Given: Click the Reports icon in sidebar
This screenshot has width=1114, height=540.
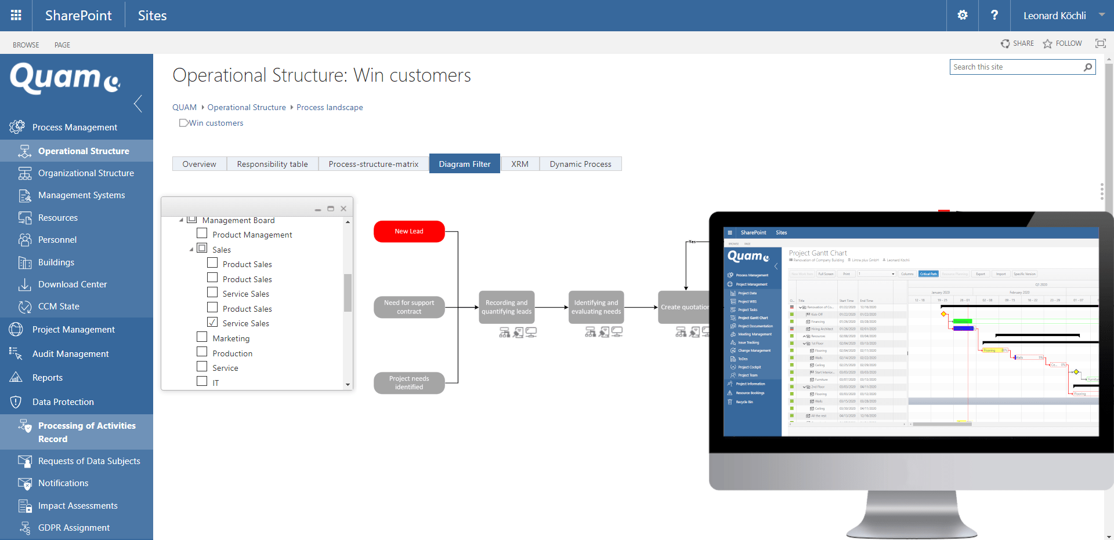Looking at the screenshot, I should 16,378.
